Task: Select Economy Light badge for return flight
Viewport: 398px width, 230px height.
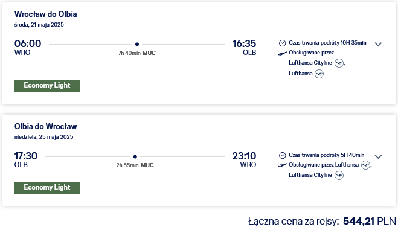Action: [47, 188]
